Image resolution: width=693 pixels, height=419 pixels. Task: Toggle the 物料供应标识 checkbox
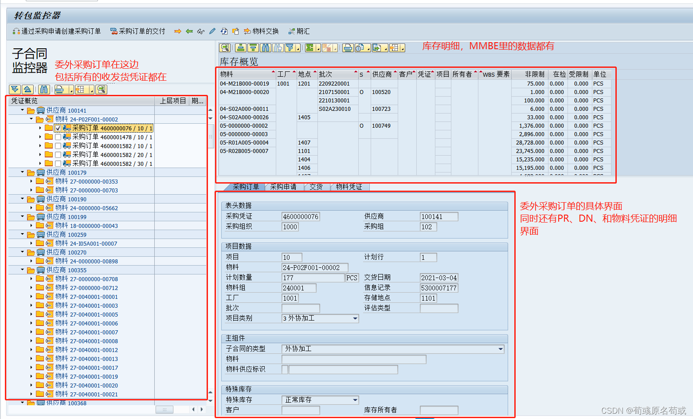pos(285,369)
